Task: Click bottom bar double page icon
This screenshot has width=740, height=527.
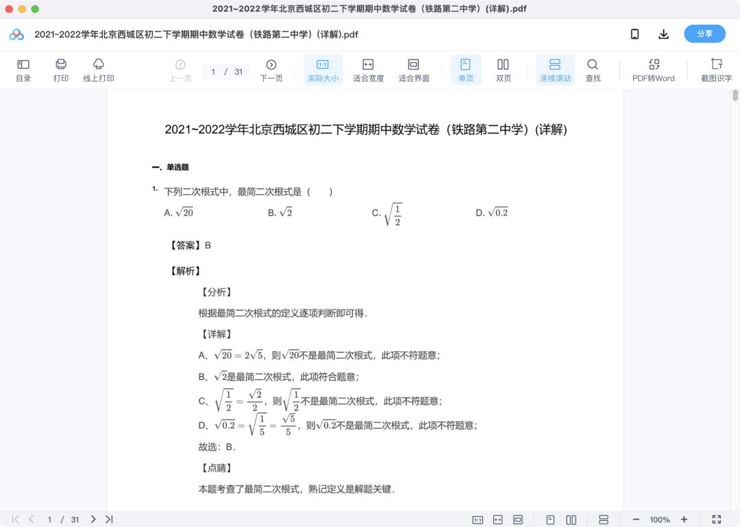Action: click(571, 520)
